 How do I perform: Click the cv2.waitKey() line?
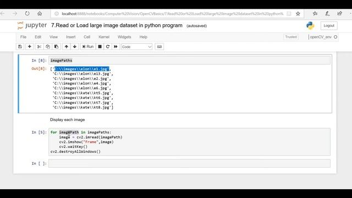pos(73,147)
